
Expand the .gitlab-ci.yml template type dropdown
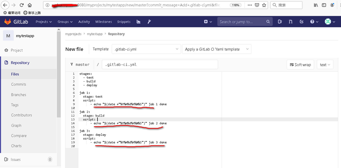point(146,49)
